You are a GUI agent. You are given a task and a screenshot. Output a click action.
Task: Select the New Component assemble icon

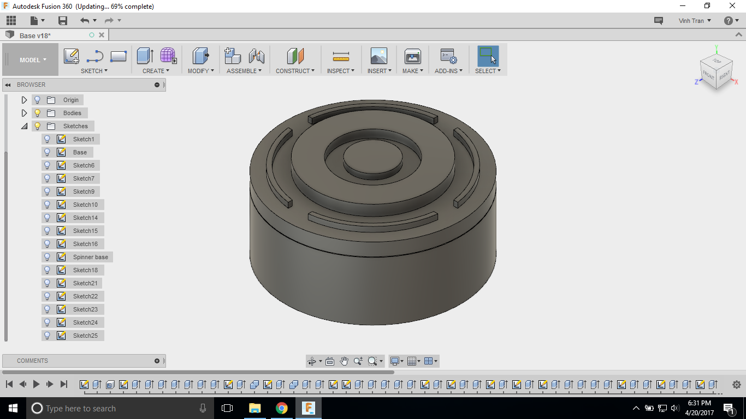(233, 56)
